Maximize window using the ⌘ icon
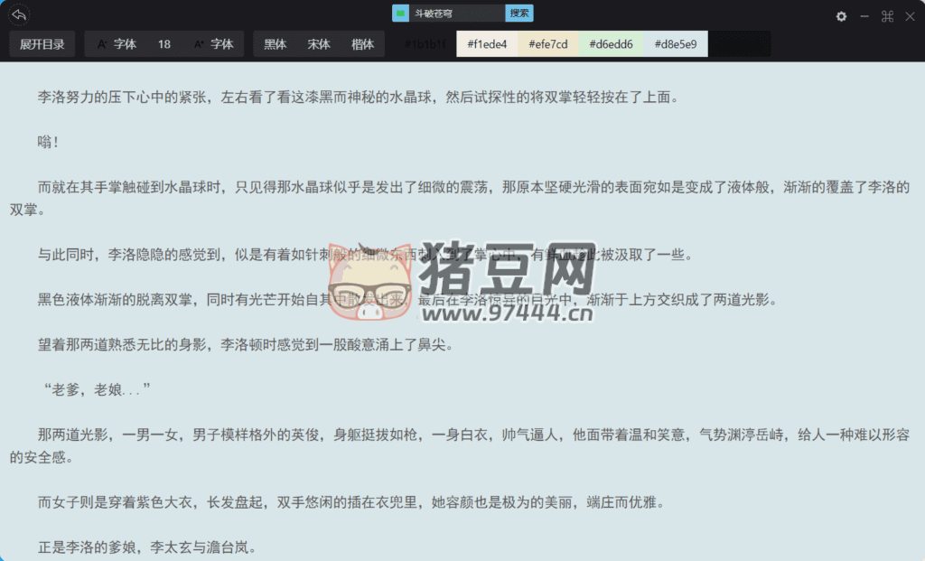This screenshot has height=561, width=925. 887,16
